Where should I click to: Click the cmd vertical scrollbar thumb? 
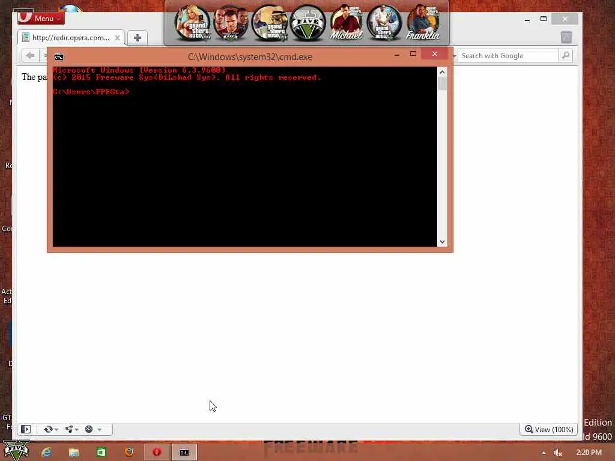[442, 83]
